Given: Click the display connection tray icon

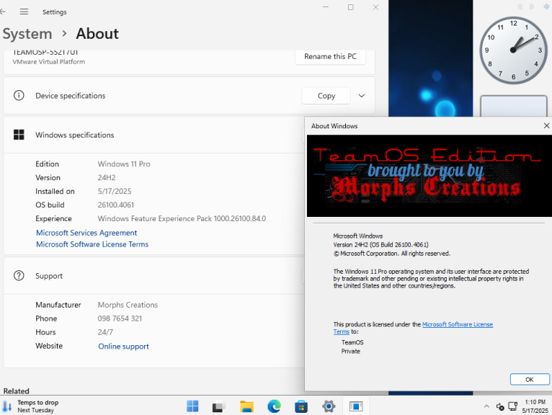Looking at the screenshot, I should coord(512,406).
